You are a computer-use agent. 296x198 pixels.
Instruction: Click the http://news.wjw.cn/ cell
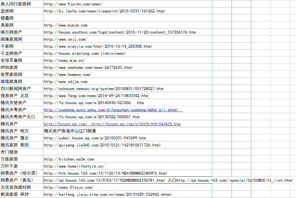point(128,60)
